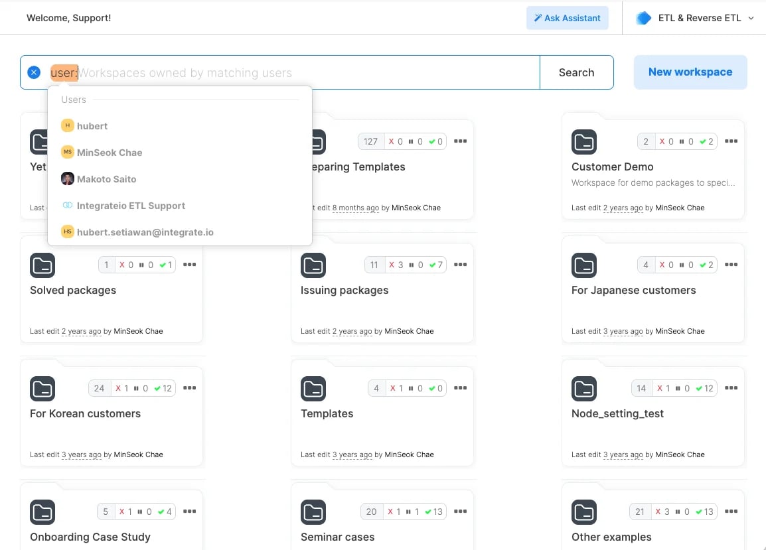
Task: Open more options for Seminar cases
Action: coord(460,511)
